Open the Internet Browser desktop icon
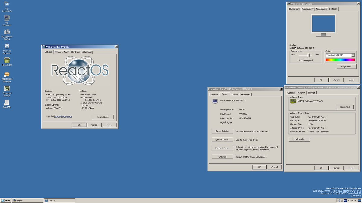 tap(7, 47)
